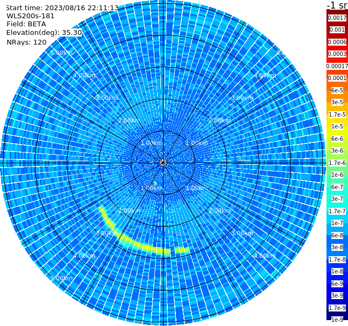Click the 0.0017 colorbar label

click(337, 18)
